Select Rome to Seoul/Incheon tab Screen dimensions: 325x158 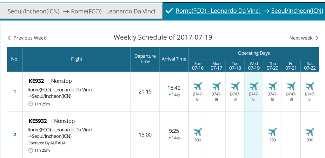pyautogui.click(x=244, y=11)
